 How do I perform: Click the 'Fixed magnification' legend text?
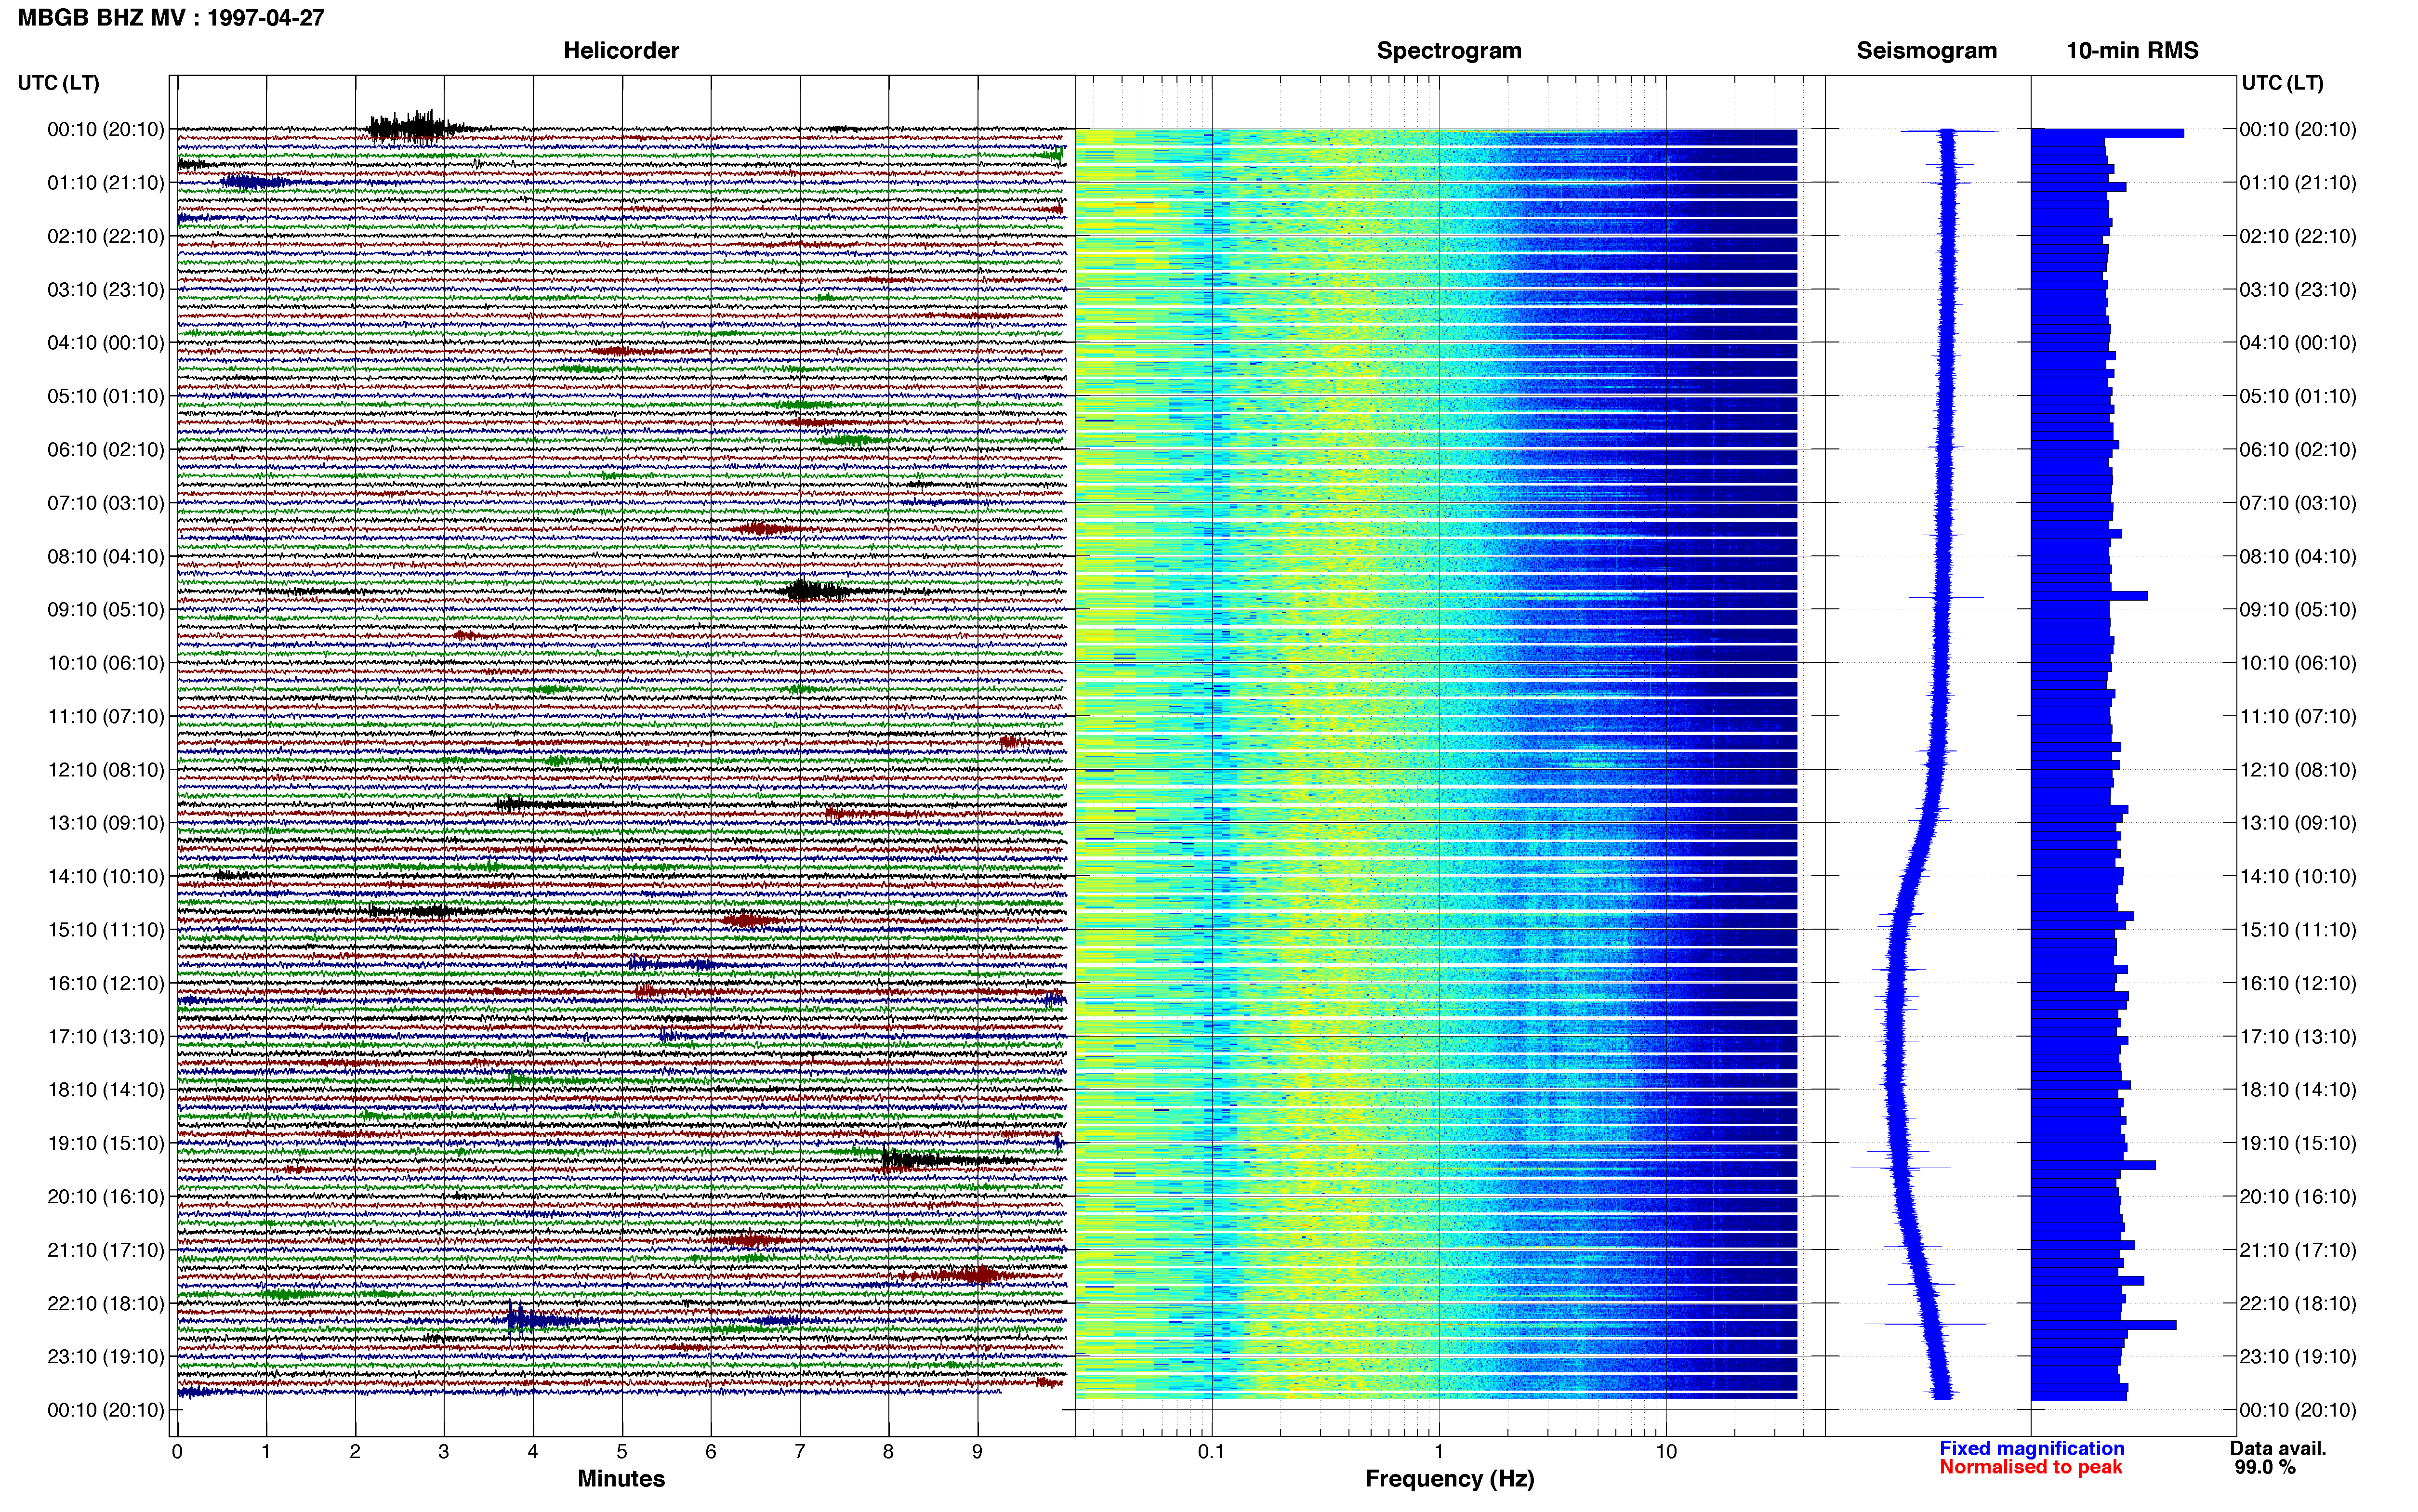point(2031,1448)
